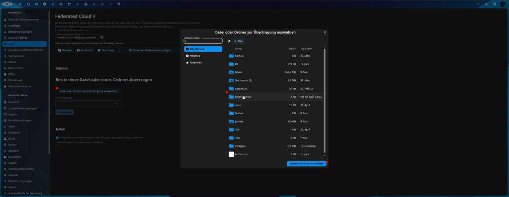509x197 pixels.
Task: Open Grundeinstellungen in Administration
Action: 25,120
